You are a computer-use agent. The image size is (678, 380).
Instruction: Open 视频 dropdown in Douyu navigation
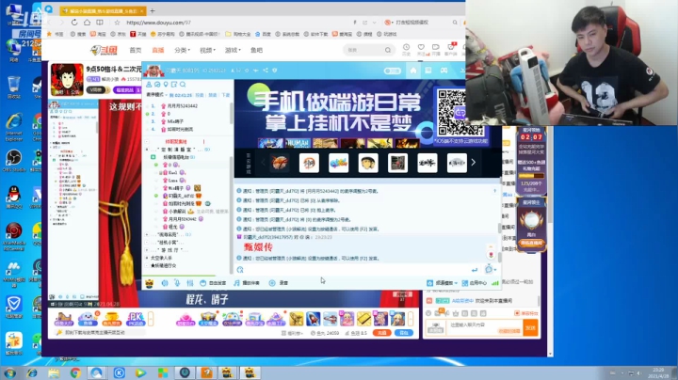pyautogui.click(x=207, y=51)
